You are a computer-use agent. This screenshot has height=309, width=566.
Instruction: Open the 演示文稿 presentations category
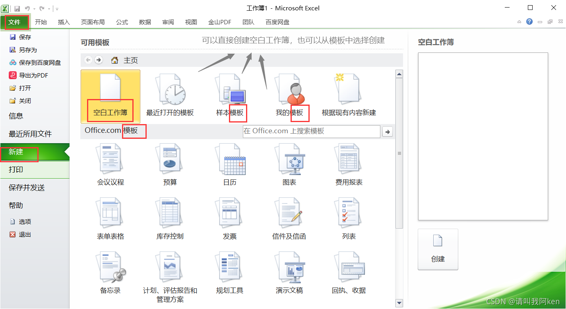pos(289,273)
